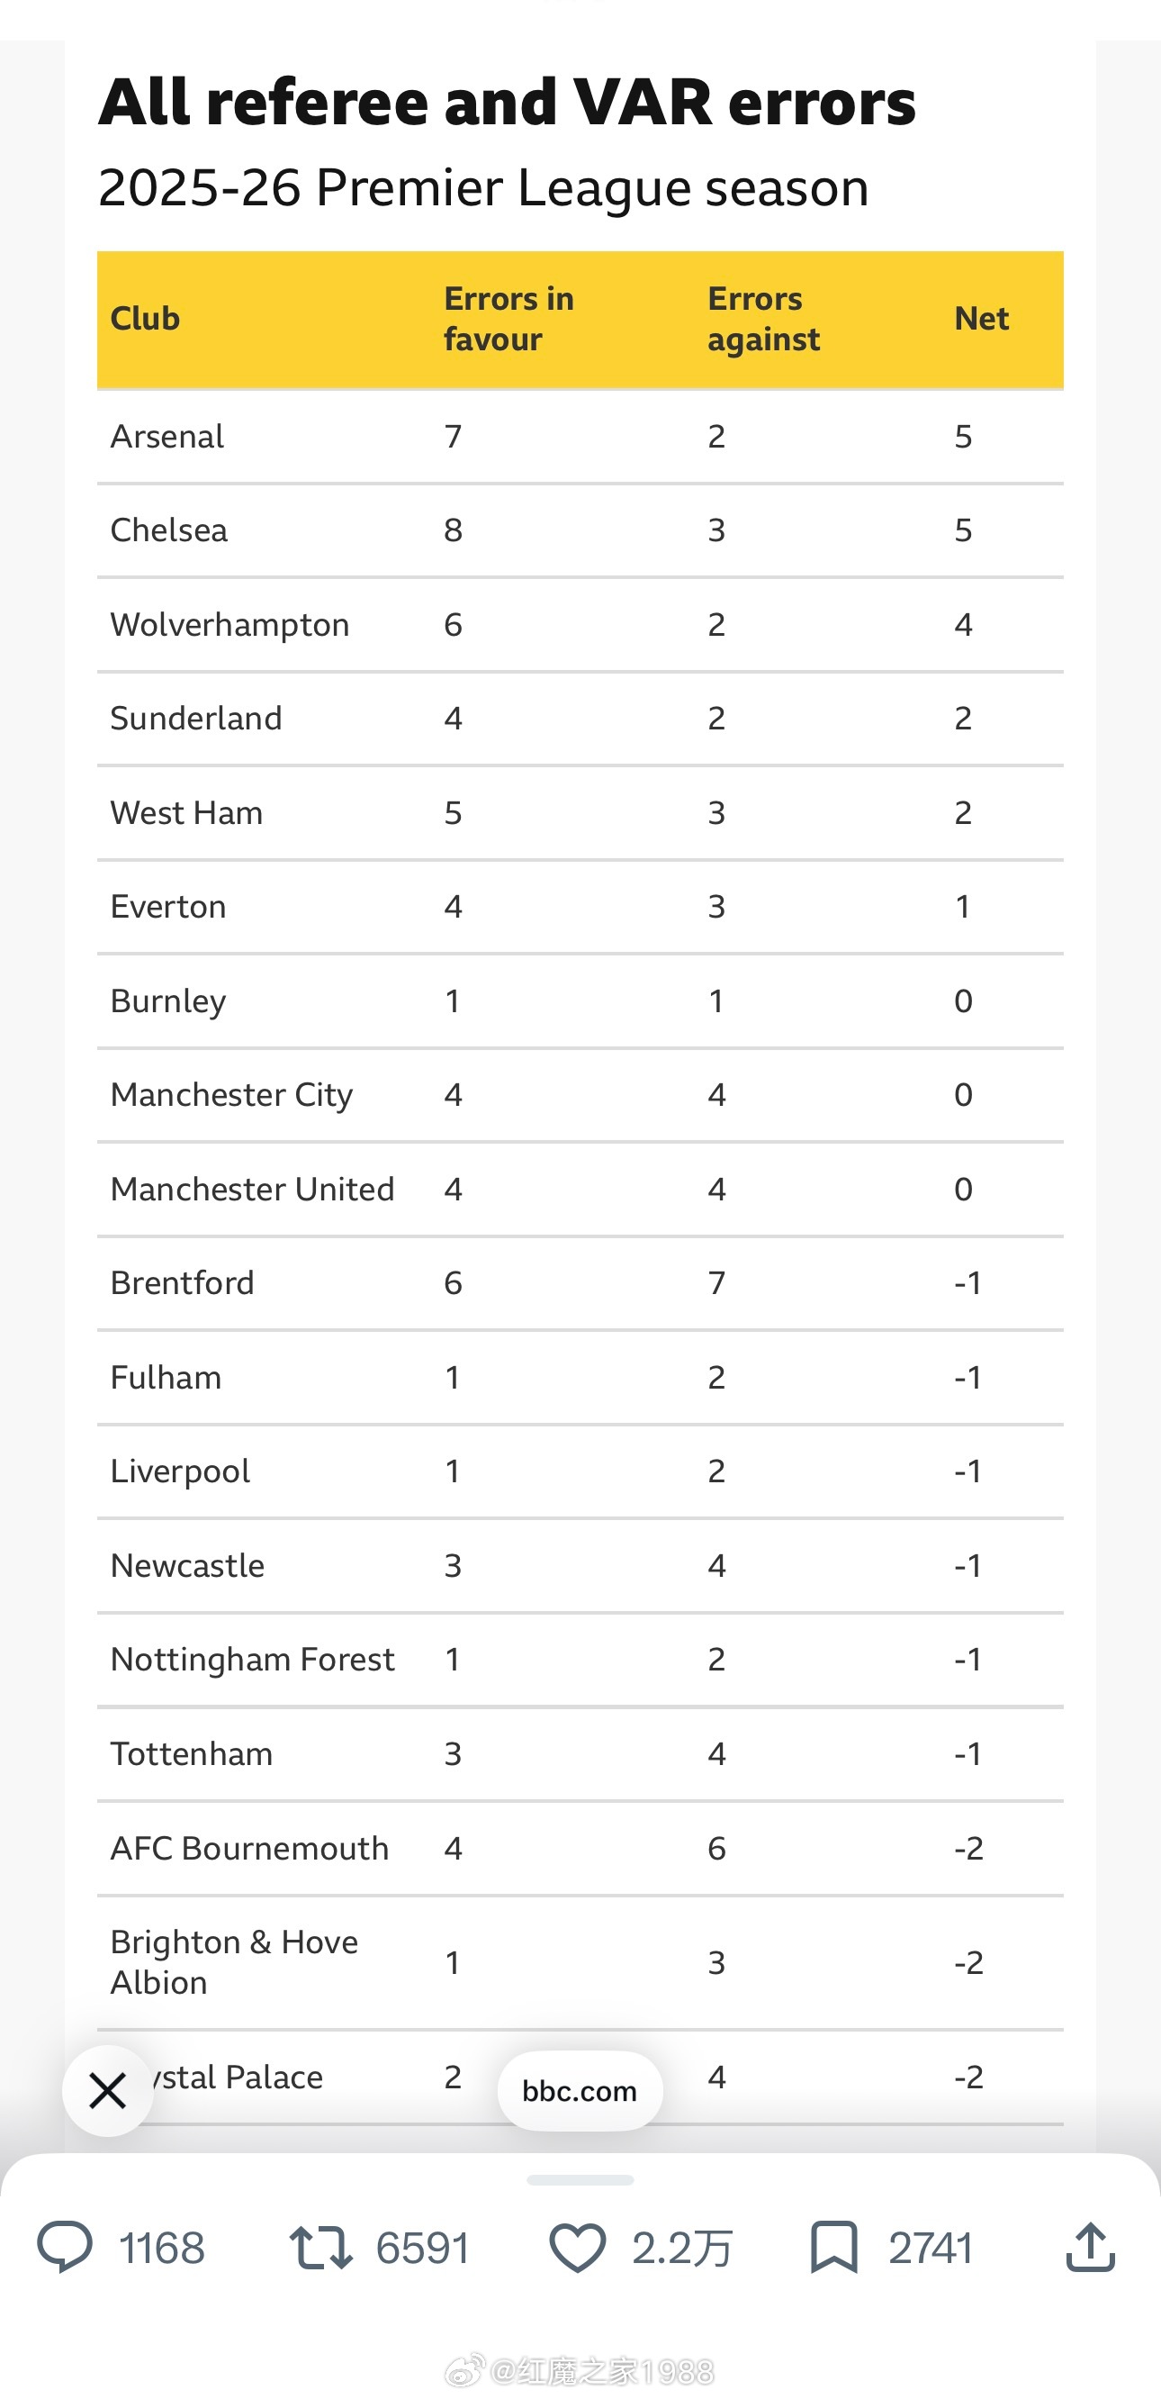Image resolution: width=1161 pixels, height=2399 pixels.
Task: Open comments via speech bubble icon
Action: [x=64, y=2247]
